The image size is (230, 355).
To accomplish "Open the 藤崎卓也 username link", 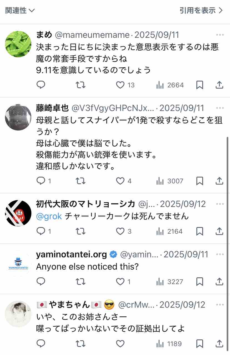I will click(x=52, y=108).
